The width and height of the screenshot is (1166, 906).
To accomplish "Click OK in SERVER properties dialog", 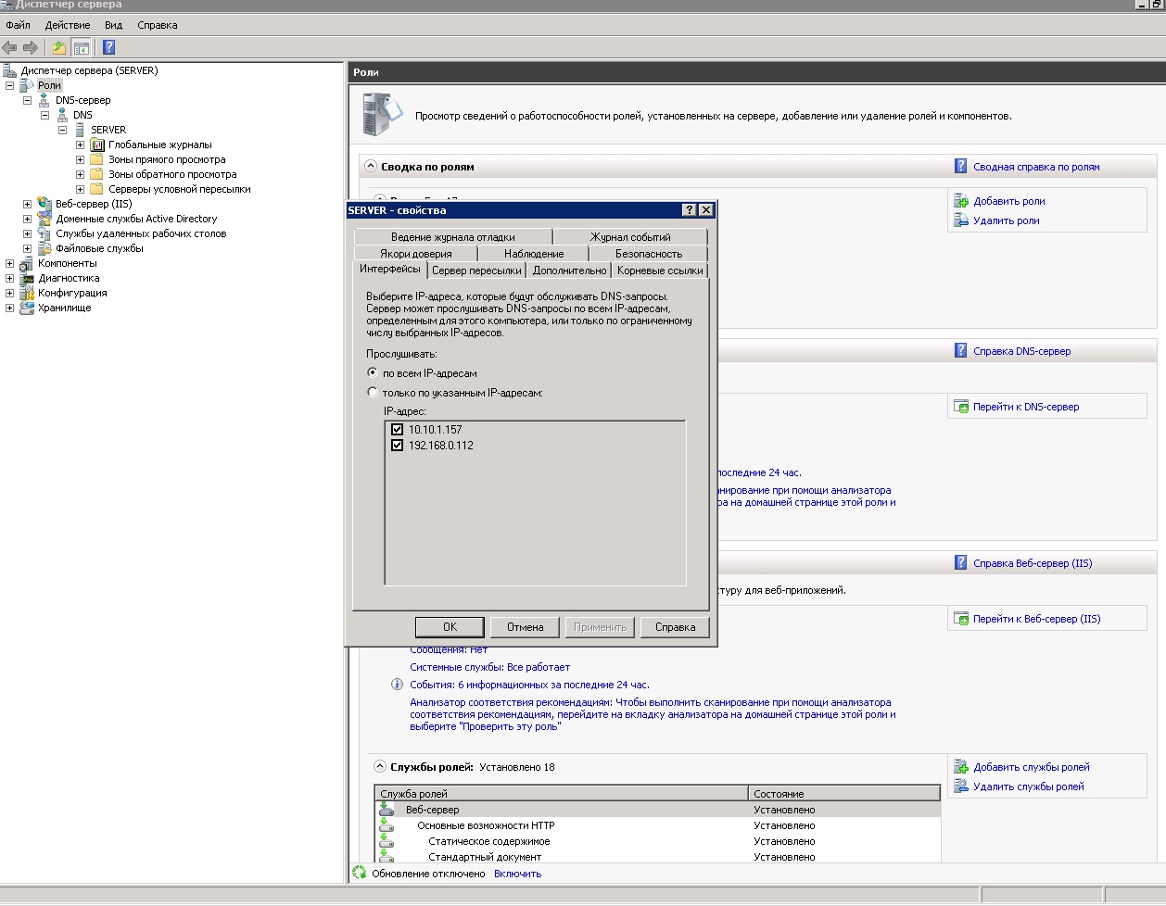I will coord(450,627).
